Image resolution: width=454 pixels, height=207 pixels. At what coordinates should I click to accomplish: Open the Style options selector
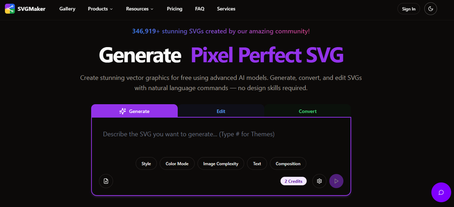tap(146, 164)
